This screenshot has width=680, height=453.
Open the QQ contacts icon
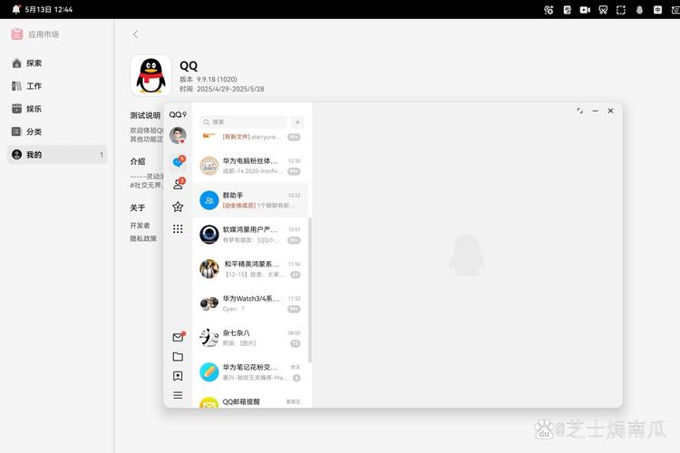[178, 184]
